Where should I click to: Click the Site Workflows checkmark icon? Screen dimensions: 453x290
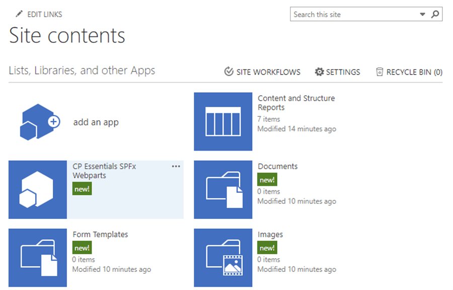pyautogui.click(x=229, y=72)
